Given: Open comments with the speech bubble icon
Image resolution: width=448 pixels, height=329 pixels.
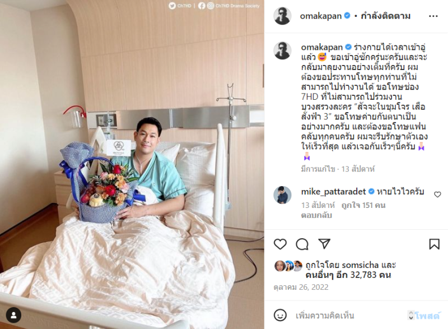Looking at the screenshot, I should (302, 244).
